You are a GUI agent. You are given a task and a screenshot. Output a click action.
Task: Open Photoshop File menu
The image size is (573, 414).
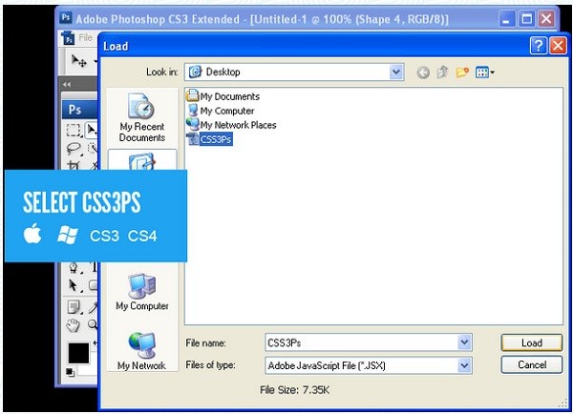pos(86,37)
